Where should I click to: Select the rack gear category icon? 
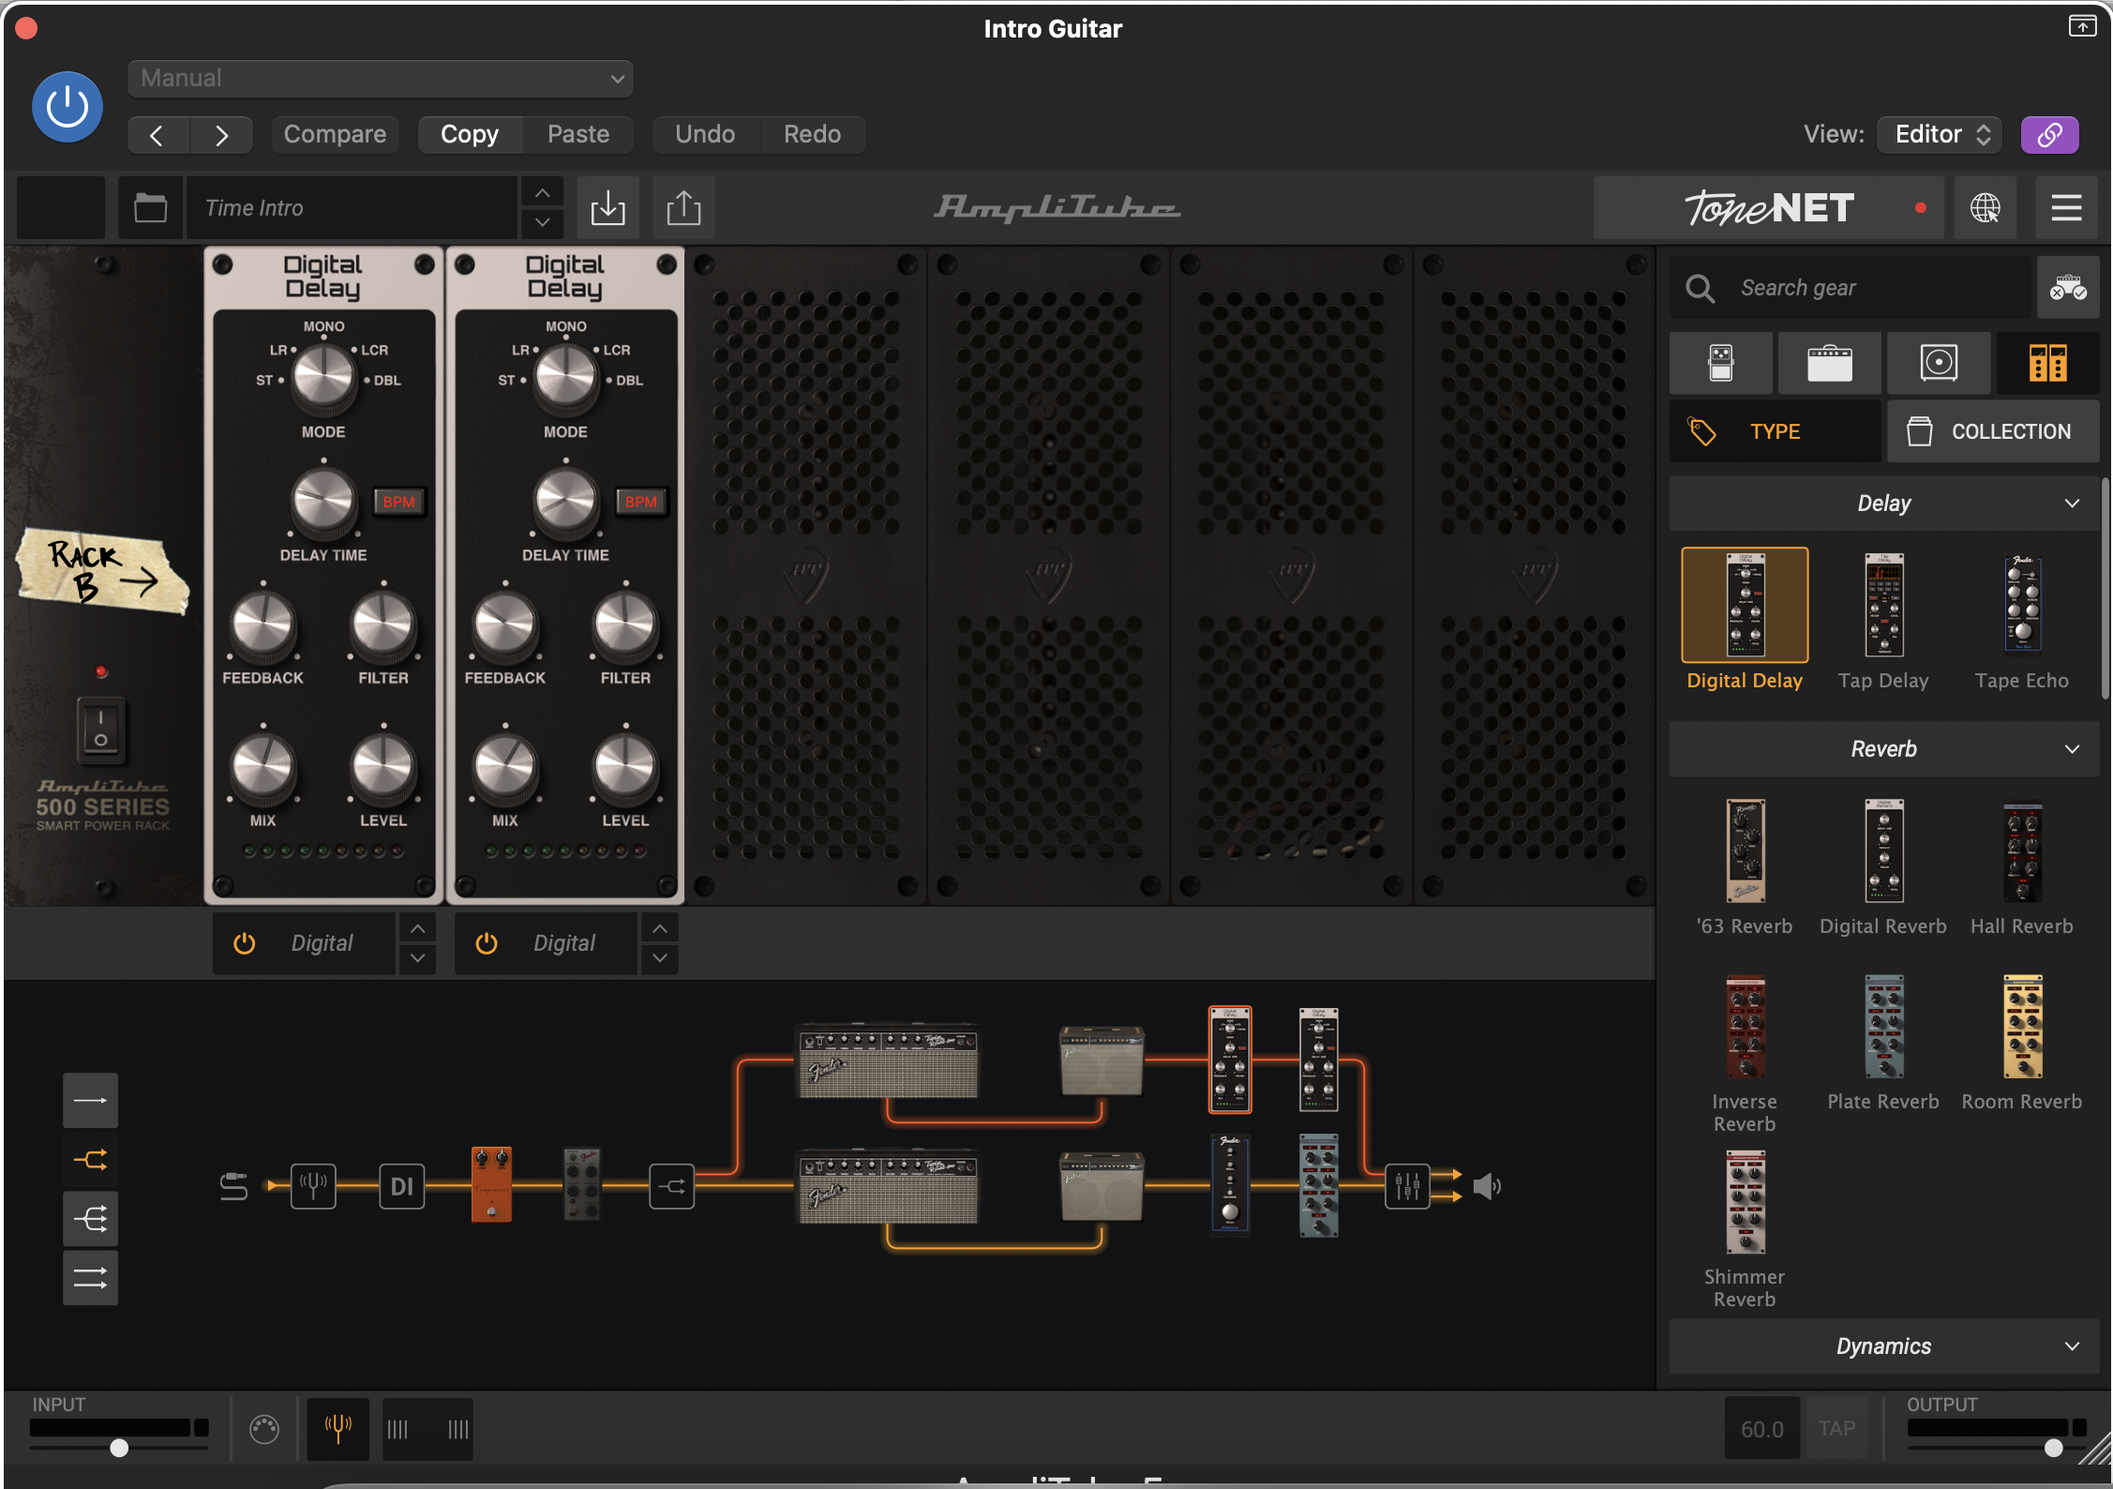2047,363
